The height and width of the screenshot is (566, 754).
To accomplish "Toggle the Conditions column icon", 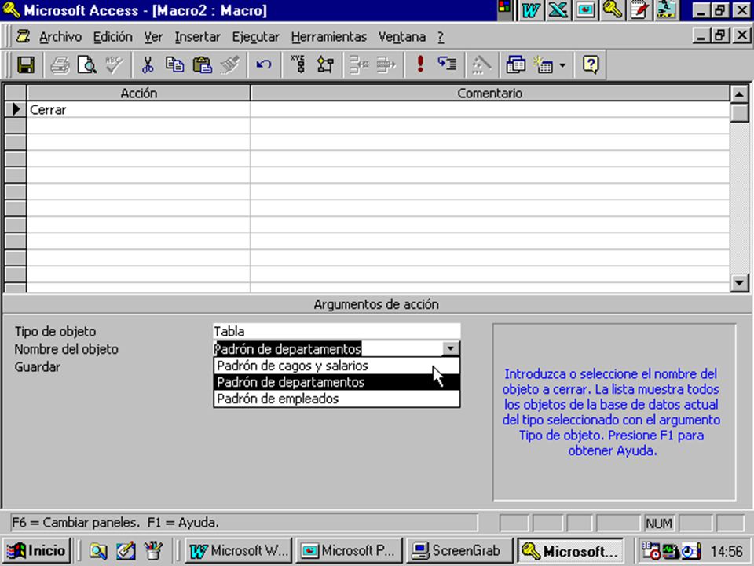I will tap(325, 64).
